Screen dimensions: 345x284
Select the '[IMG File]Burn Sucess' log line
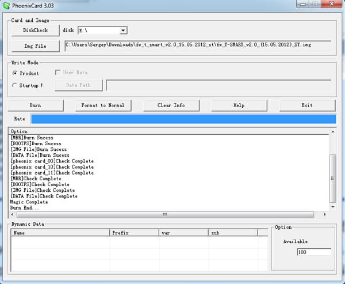(39, 150)
